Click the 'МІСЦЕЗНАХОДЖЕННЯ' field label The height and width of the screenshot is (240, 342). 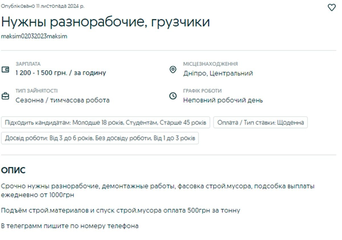tap(210, 64)
